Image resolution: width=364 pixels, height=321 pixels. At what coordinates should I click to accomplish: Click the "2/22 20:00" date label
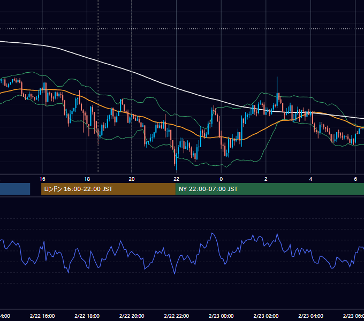(132, 316)
